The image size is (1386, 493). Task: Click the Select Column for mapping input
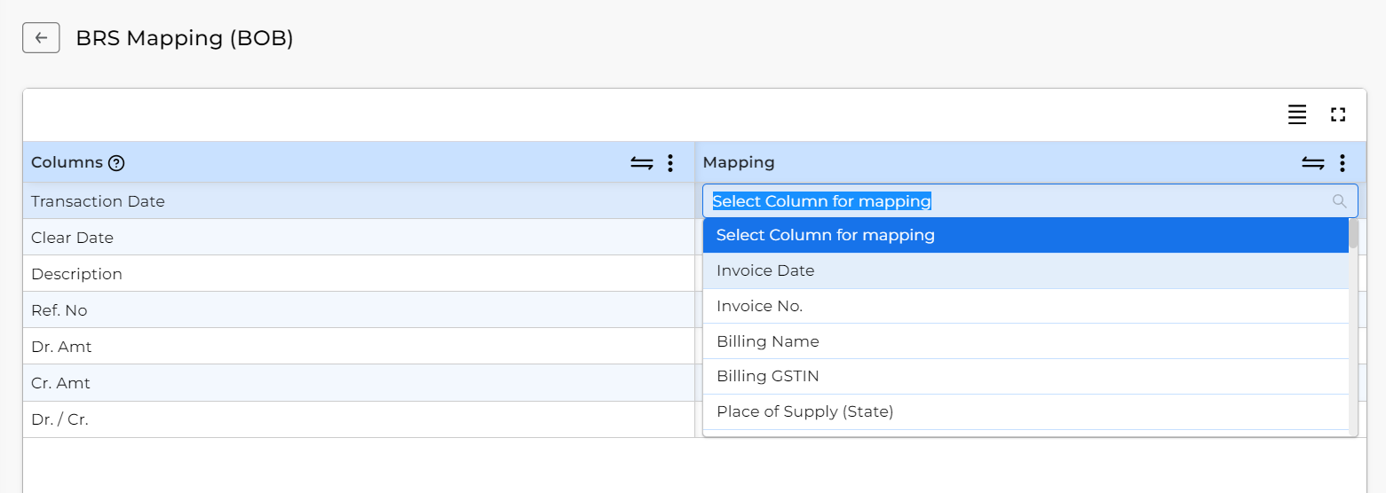click(x=1030, y=201)
